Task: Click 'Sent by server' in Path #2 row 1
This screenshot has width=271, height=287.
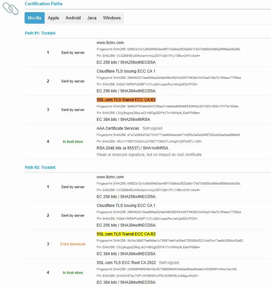Action: [73, 187]
